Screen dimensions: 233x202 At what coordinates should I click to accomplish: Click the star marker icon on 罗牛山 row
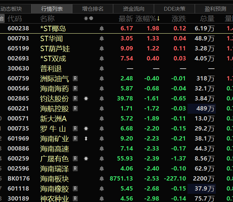(x=86, y=128)
